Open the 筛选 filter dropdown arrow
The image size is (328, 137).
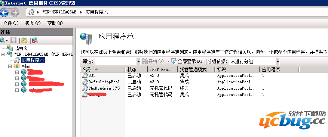tap(138, 62)
